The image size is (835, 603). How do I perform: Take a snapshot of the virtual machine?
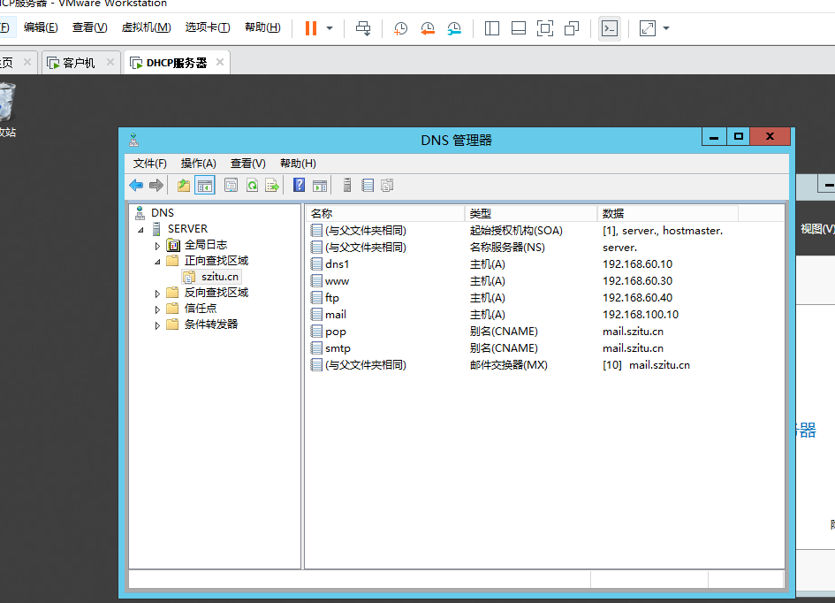coord(400,27)
